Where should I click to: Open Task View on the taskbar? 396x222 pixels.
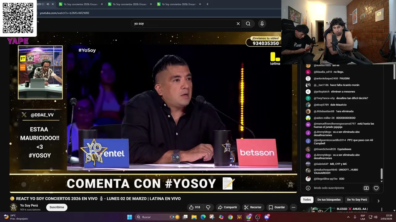point(185,217)
